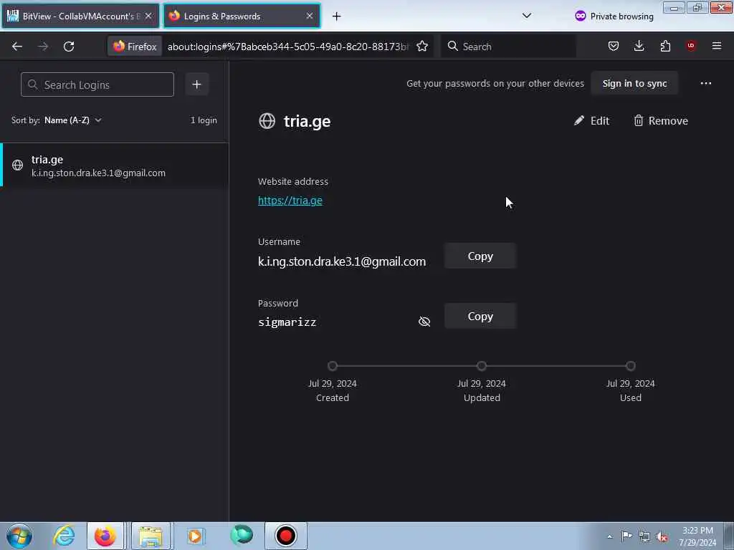This screenshot has height=550, width=734.
Task: Remove the tria.ge login
Action: click(660, 120)
